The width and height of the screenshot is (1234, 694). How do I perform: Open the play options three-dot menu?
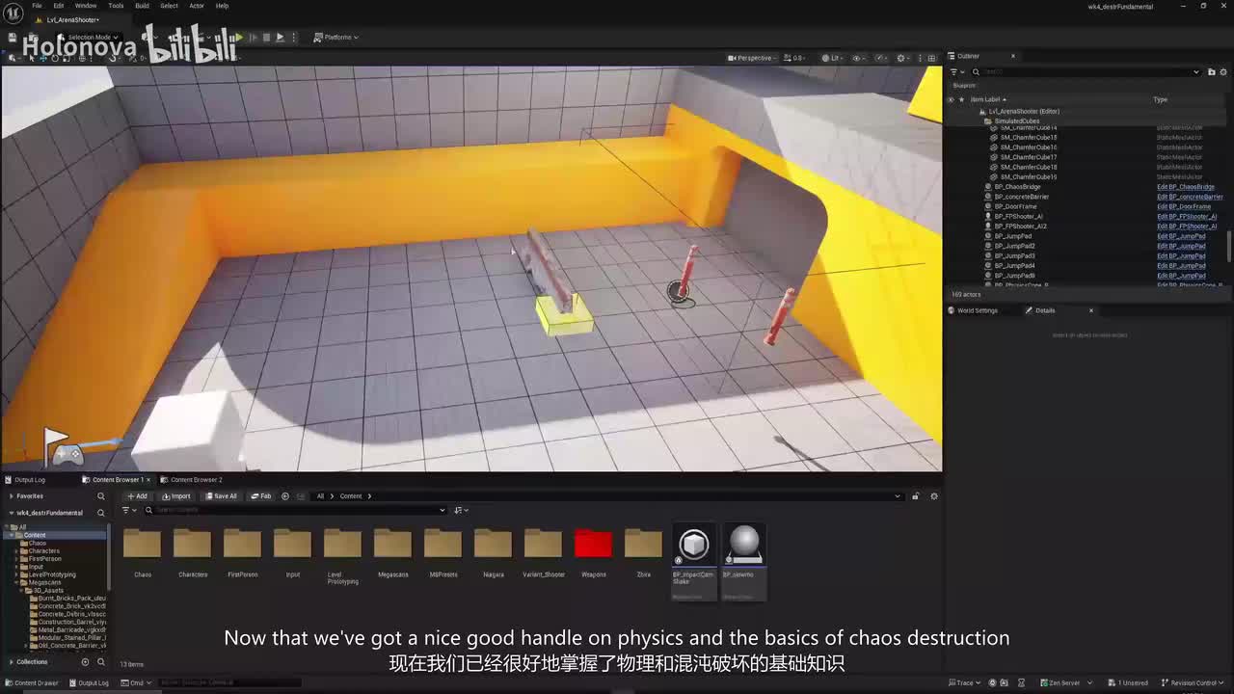coord(293,38)
